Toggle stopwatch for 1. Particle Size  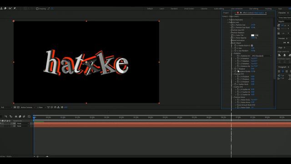232,25
